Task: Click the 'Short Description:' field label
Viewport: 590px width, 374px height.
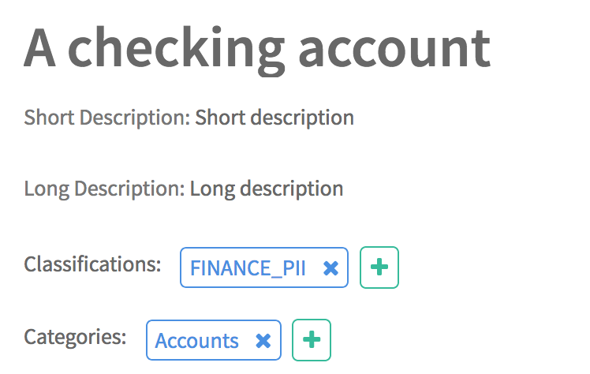Action: 107,118
